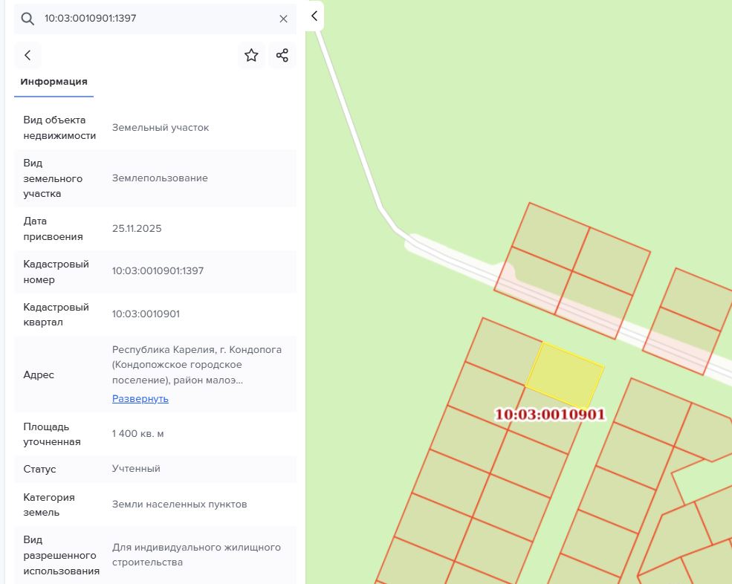The image size is (732, 584).
Task: Clear the cadastral number search field
Action: pos(283,19)
